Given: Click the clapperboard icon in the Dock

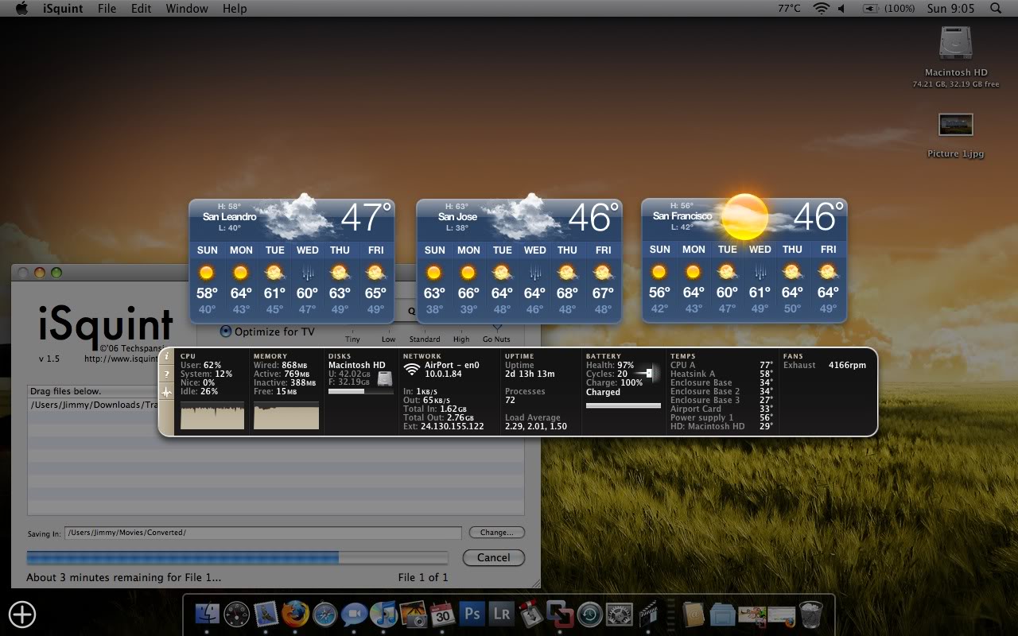Looking at the screenshot, I should coord(648,615).
